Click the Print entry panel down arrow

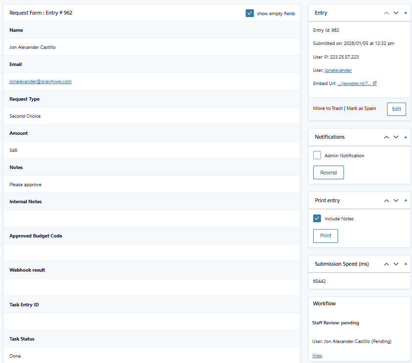396,200
